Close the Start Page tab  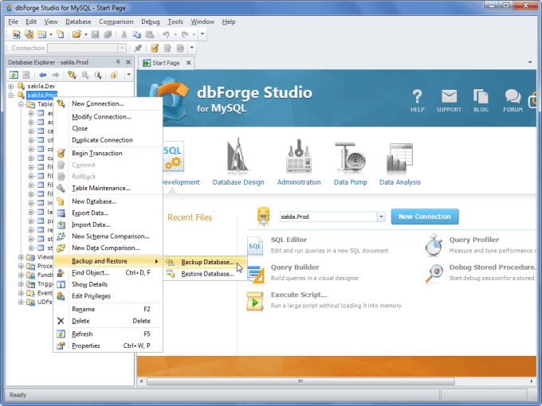point(188,62)
